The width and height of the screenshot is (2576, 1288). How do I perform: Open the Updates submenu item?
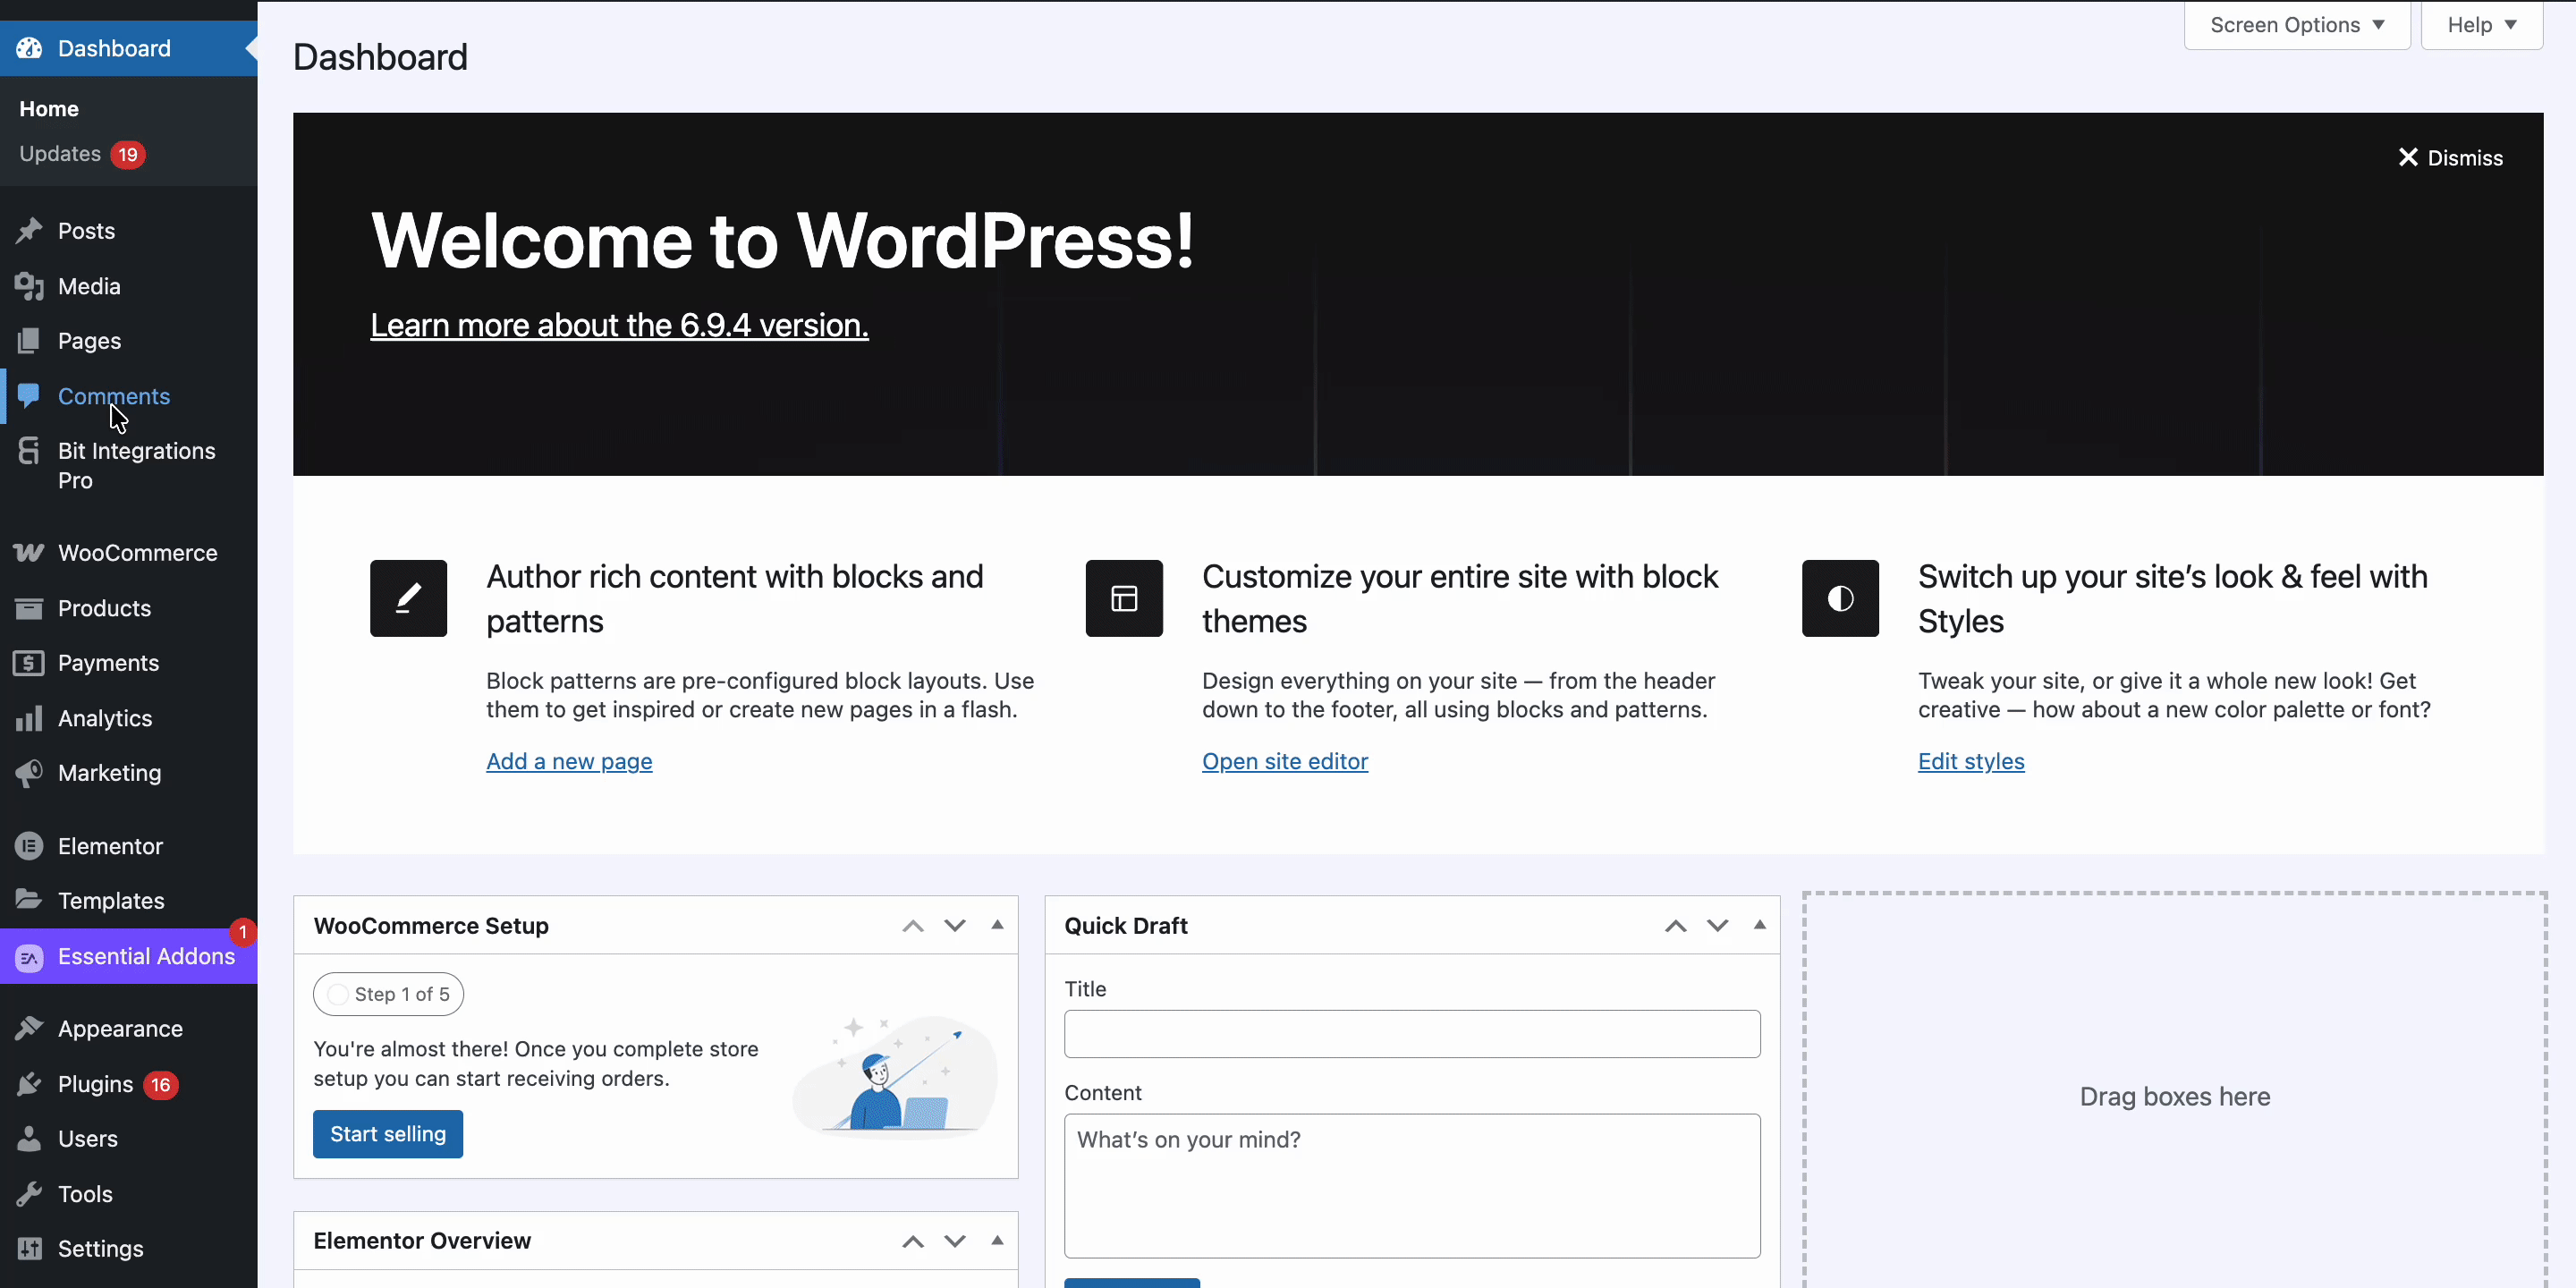click(60, 154)
